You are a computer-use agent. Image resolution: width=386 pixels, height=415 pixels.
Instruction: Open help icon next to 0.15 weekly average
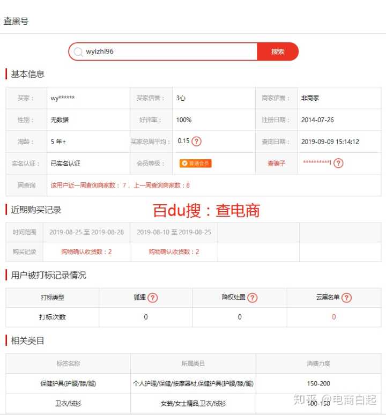196,142
